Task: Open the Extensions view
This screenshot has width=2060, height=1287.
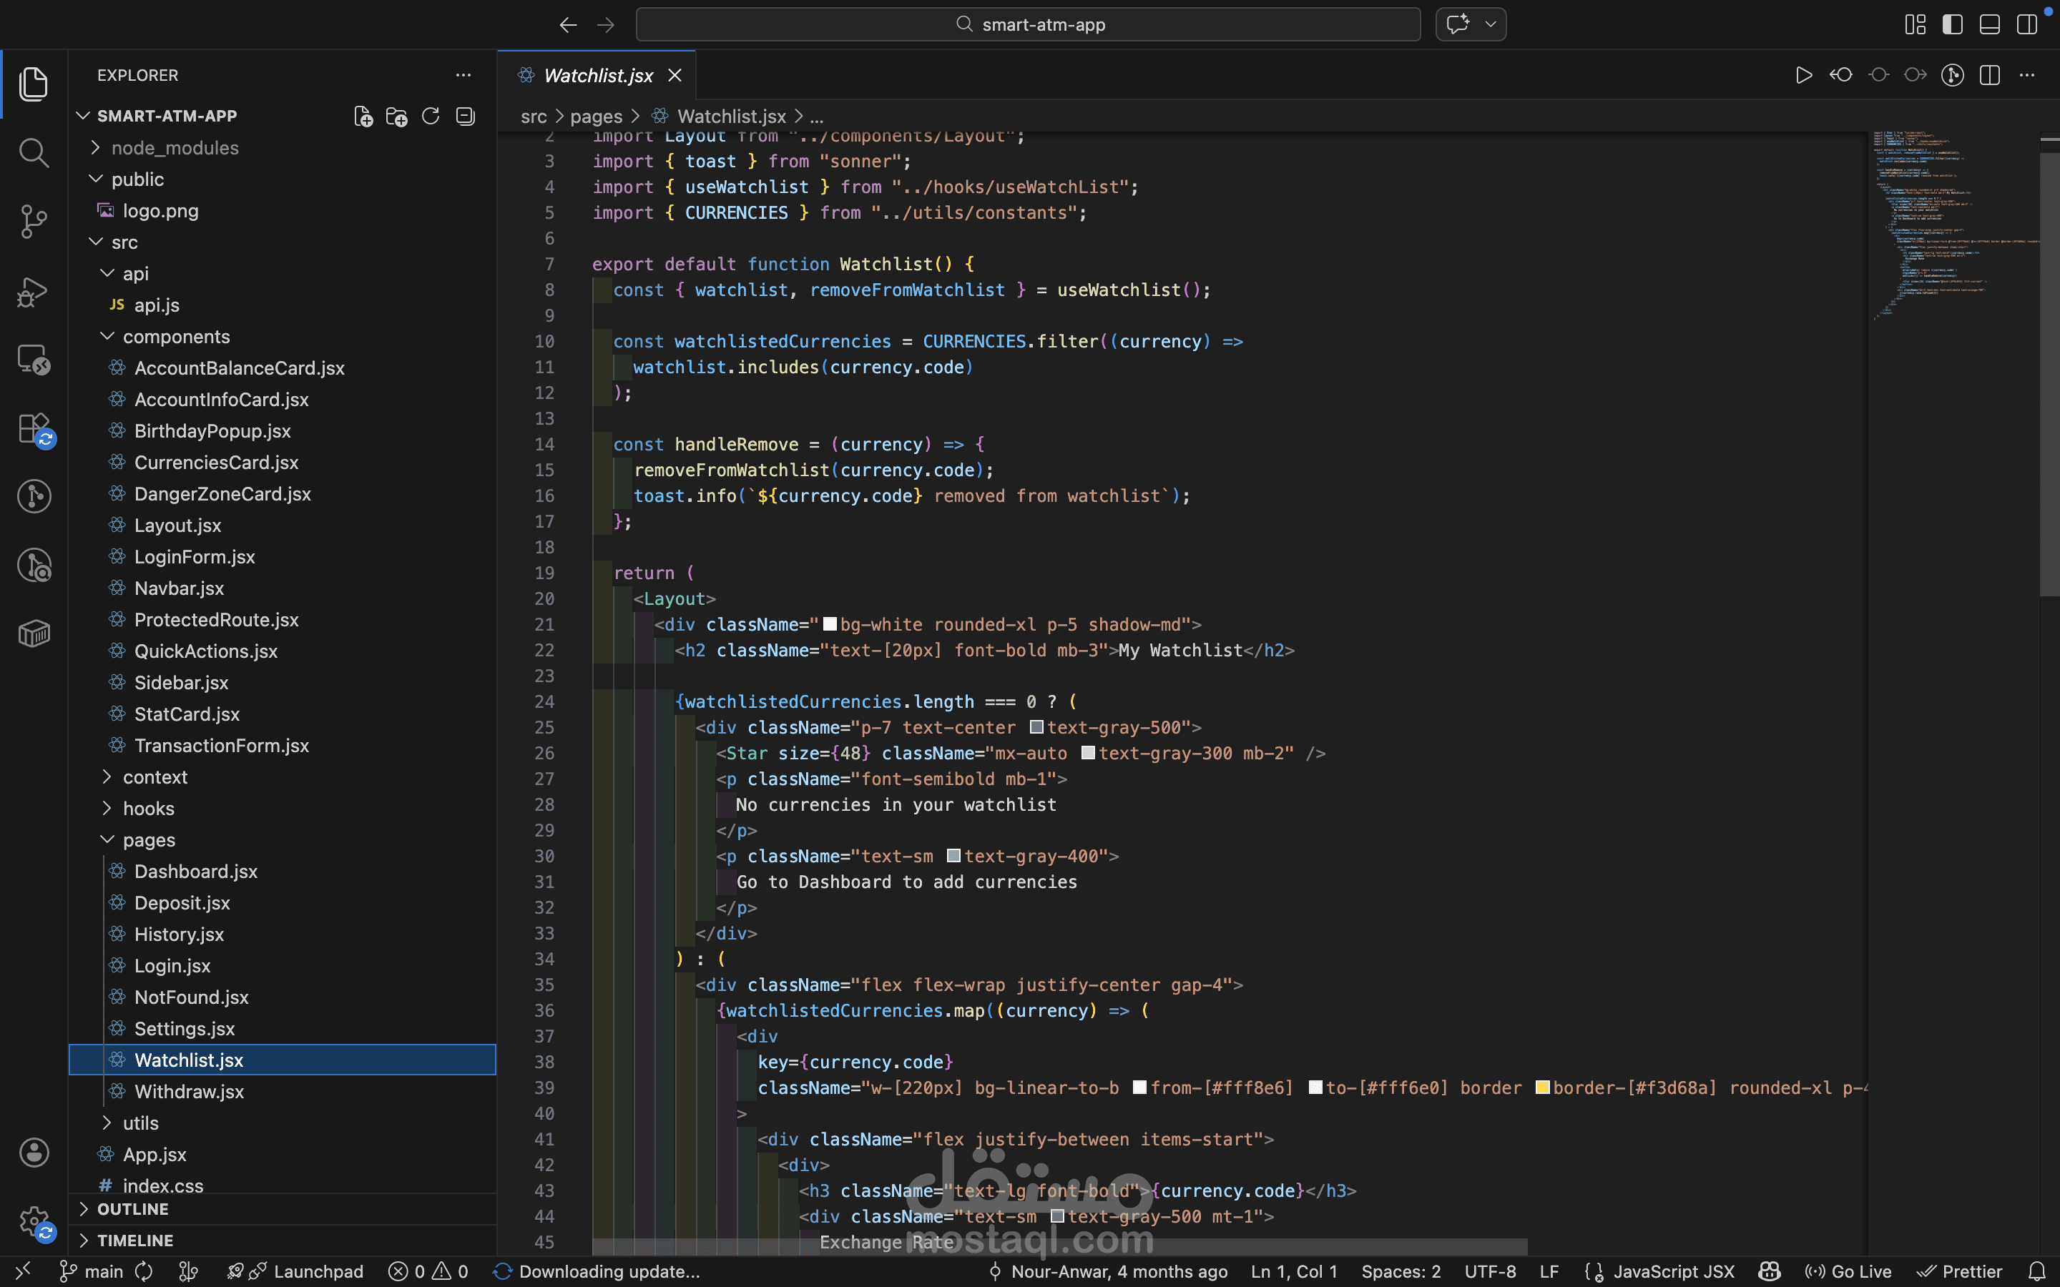Action: click(x=33, y=428)
